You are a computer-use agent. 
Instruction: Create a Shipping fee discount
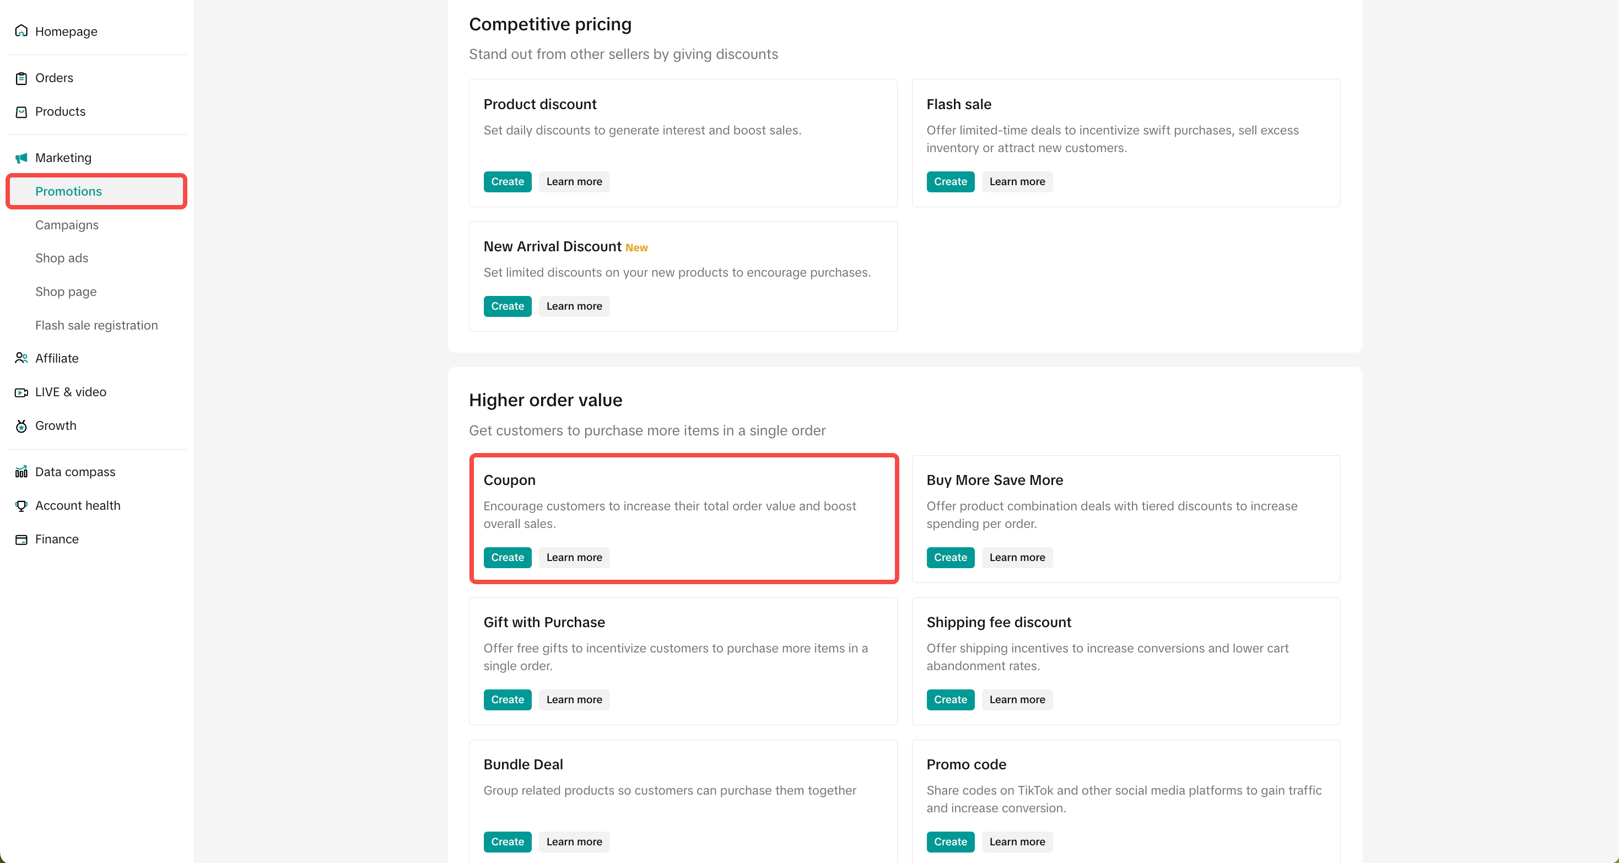(949, 699)
